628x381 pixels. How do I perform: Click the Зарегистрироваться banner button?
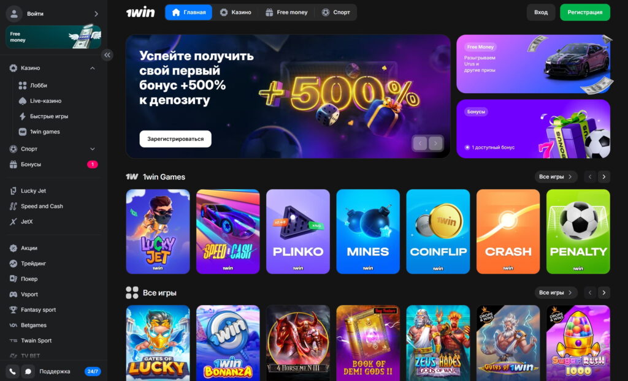[175, 139]
